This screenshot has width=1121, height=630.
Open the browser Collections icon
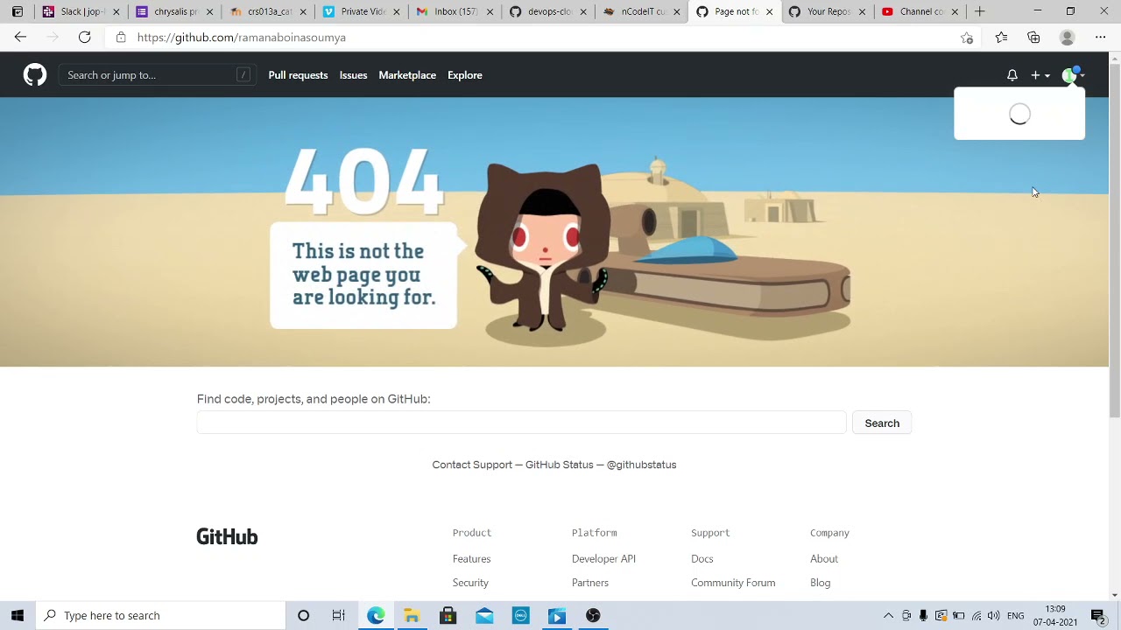click(x=1034, y=38)
